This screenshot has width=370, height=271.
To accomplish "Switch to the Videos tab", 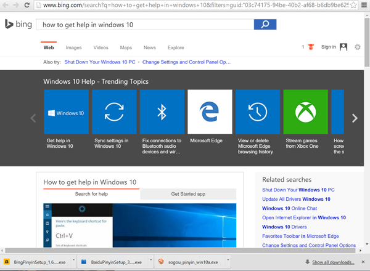I will [101, 47].
